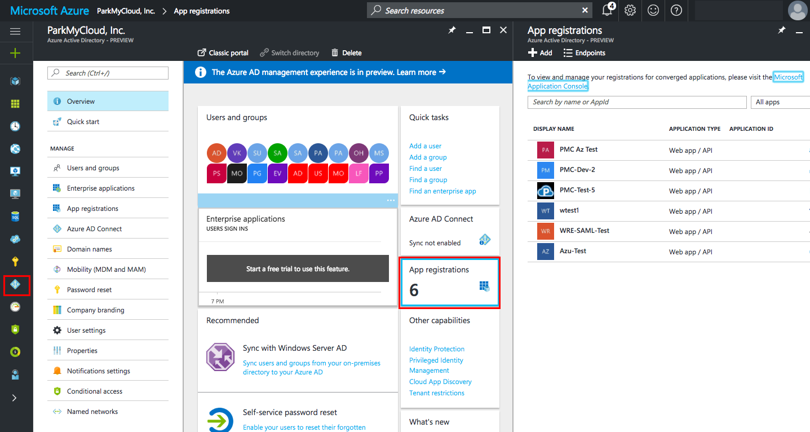Screen dimensions: 810x432
Task: Click the Search (Ctrl+/) menu search box
Action: 108,73
